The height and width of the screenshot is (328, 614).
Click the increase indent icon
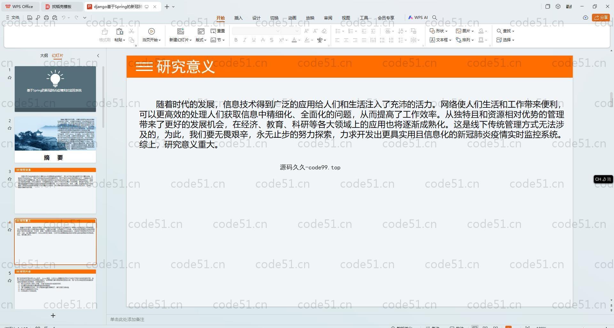(x=373, y=31)
